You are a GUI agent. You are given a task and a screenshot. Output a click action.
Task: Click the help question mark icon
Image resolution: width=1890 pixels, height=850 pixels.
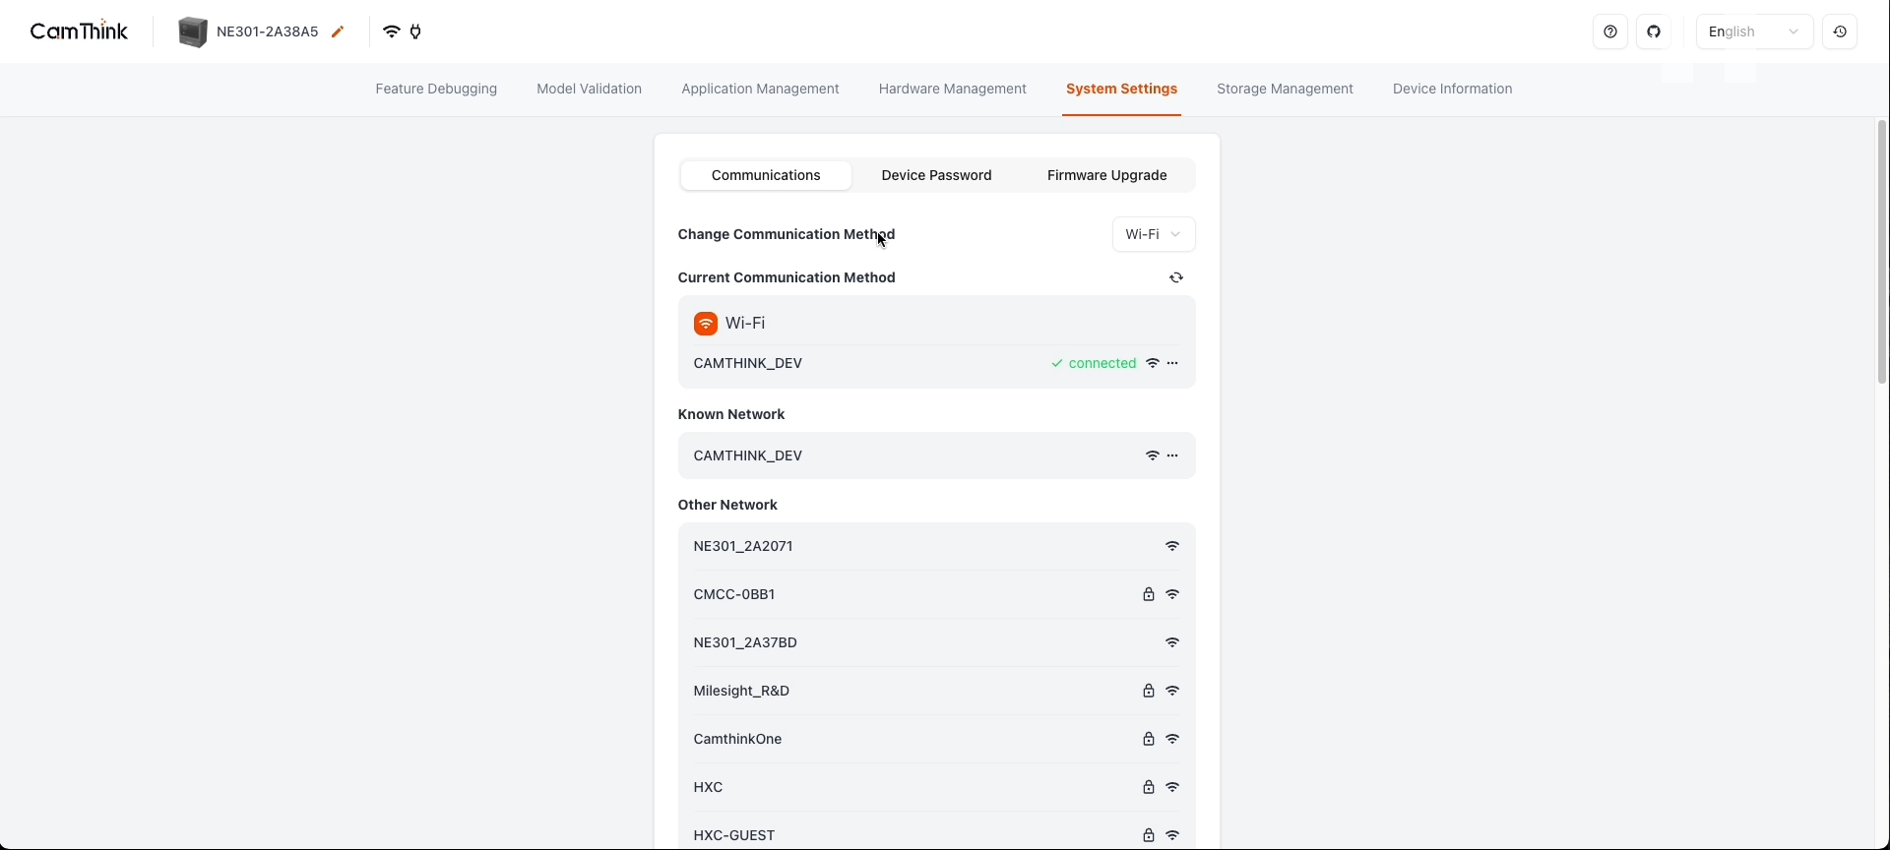pos(1610,31)
